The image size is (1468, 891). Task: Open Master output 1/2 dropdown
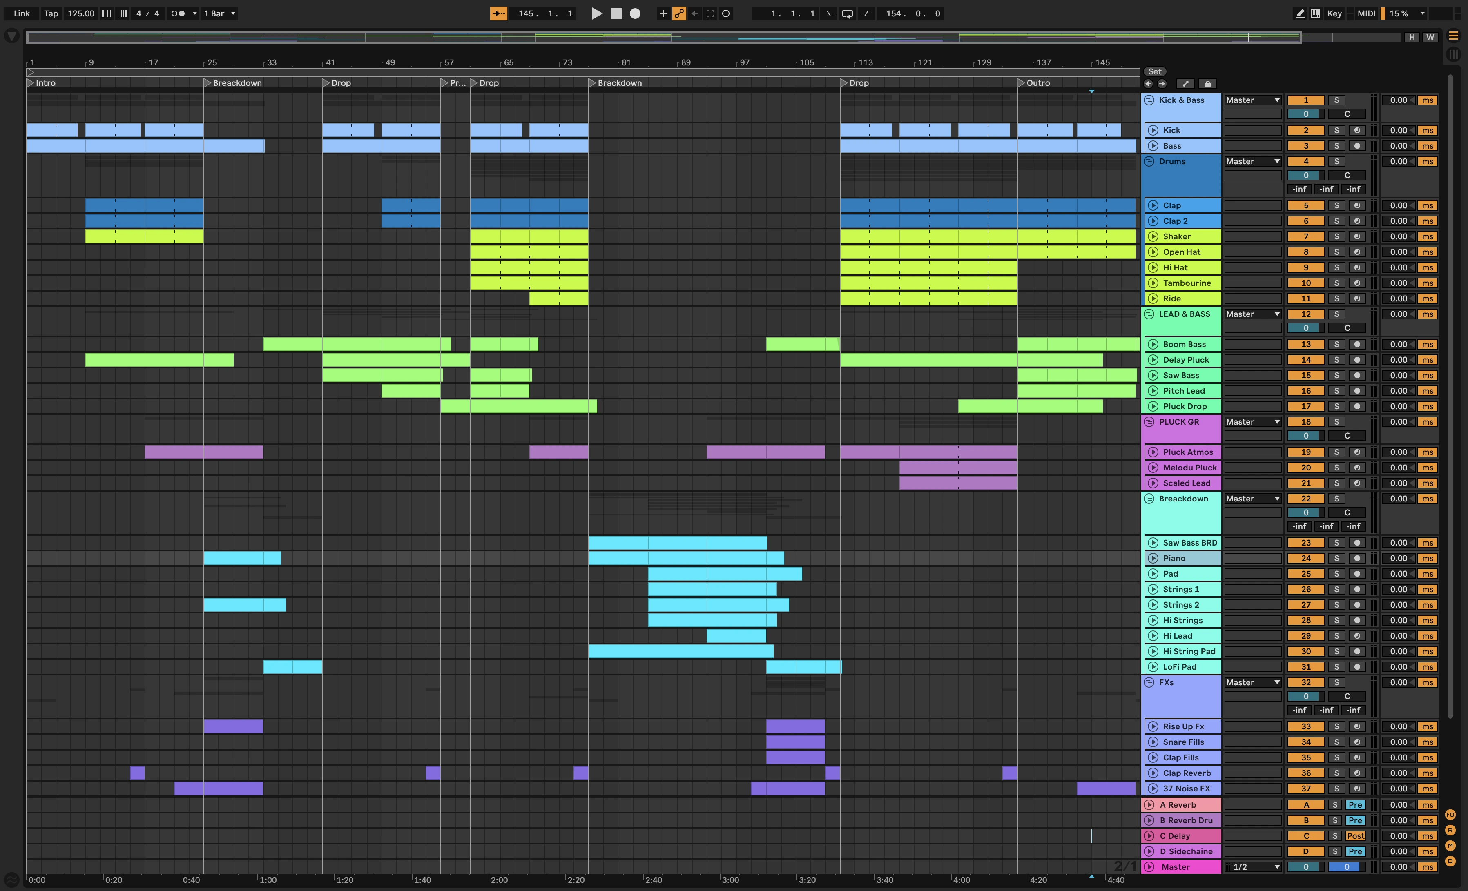click(1252, 867)
